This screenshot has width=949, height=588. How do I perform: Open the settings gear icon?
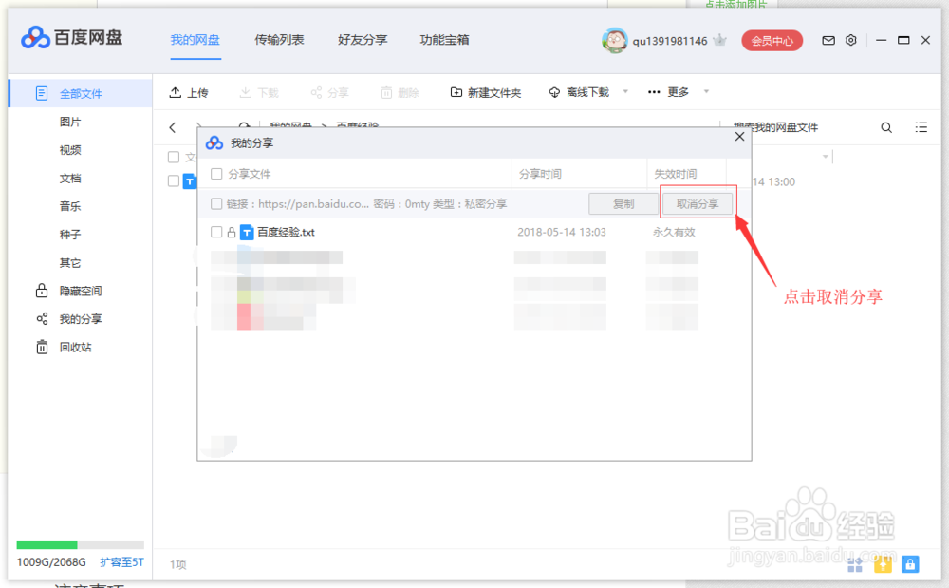click(x=850, y=40)
